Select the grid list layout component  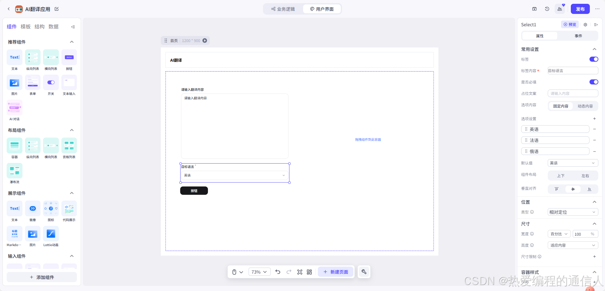69,145
